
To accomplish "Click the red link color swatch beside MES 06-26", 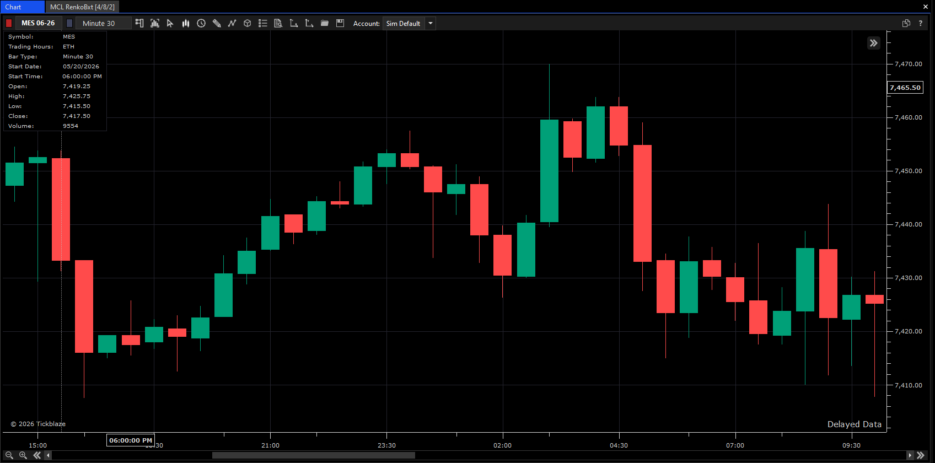I will click(9, 23).
